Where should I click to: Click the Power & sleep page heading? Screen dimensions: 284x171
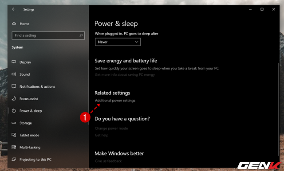(x=116, y=23)
